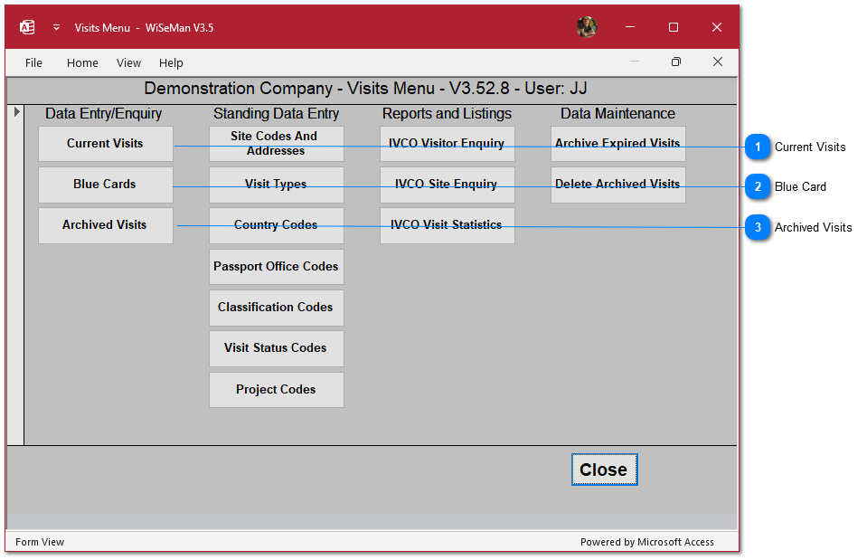The image size is (867, 560).
Task: Restore the inner form window
Action: point(675,62)
